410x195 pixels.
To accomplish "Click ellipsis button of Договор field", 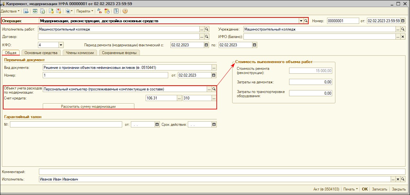I will pyautogui.click(x=202, y=37).
